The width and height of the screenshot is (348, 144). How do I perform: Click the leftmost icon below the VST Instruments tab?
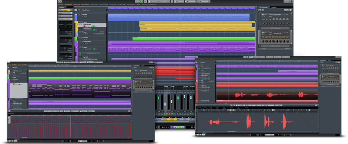260,10
